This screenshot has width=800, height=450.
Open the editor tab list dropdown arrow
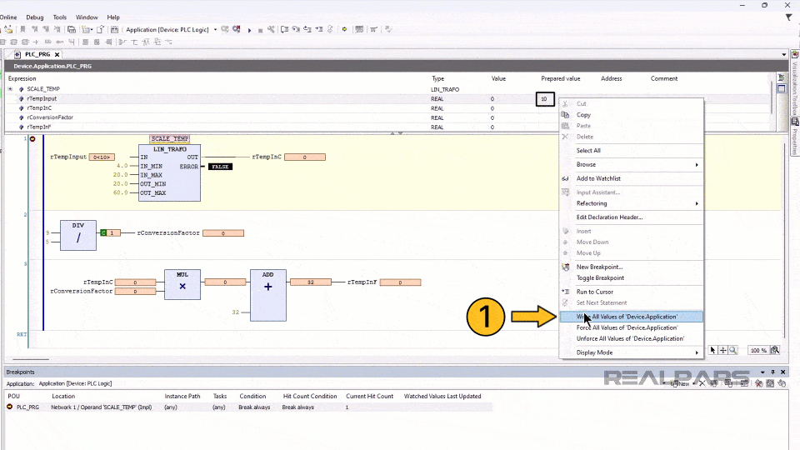783,55
